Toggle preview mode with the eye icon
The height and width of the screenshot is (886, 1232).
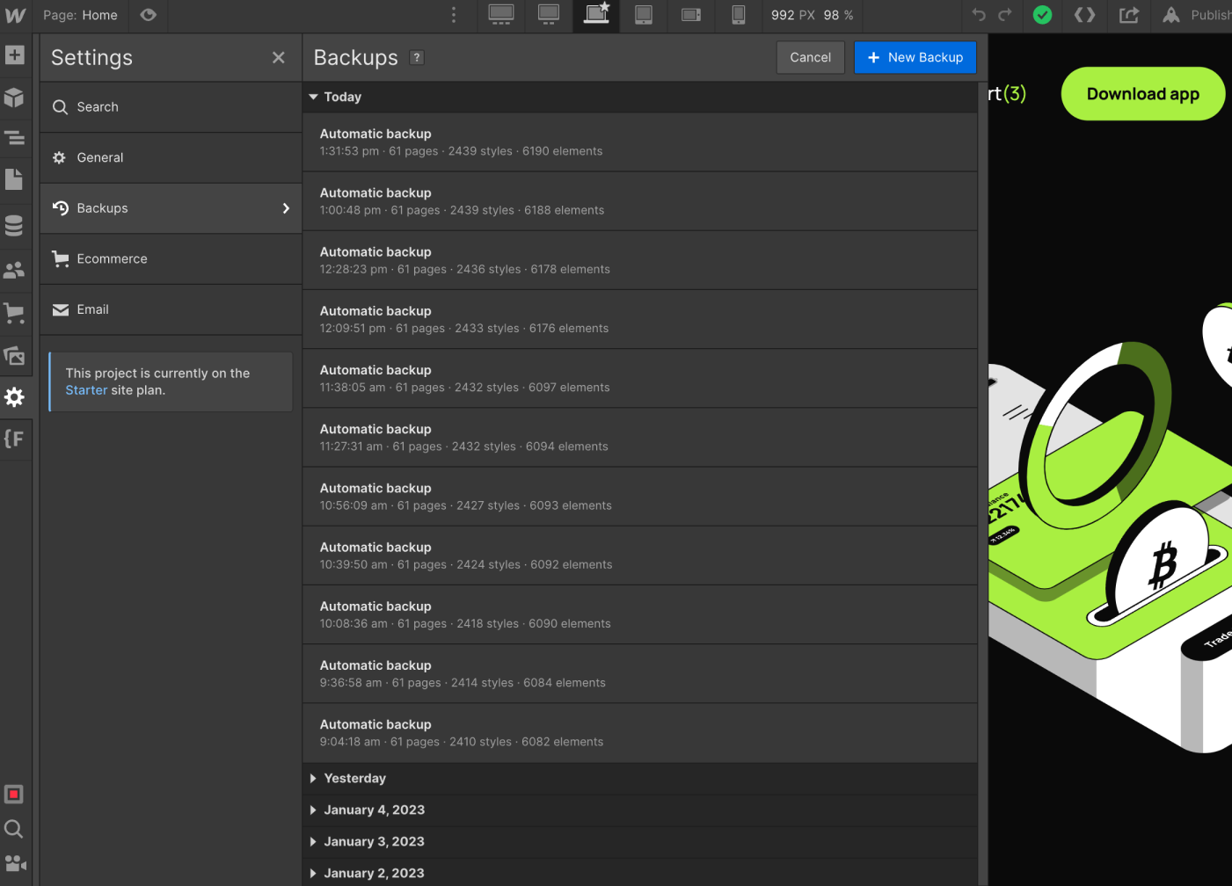[x=148, y=16]
